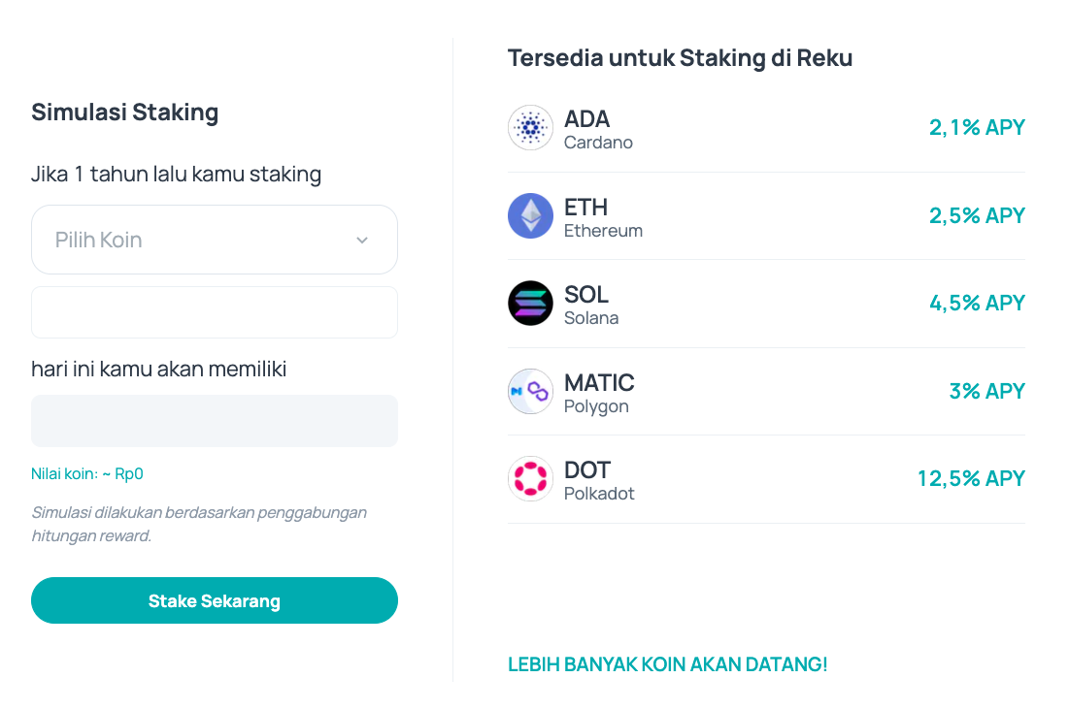Select the SOL Solana row label
Viewport: 1069px width, 710px height.
[590, 305]
